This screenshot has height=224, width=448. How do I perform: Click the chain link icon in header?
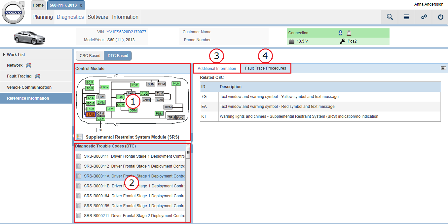[424, 17]
